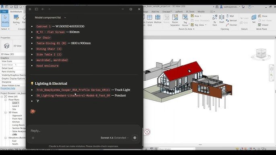Screen dimensions: 276x155
Task: Open the pyRevit ribbon tab
Action: point(179,12)
